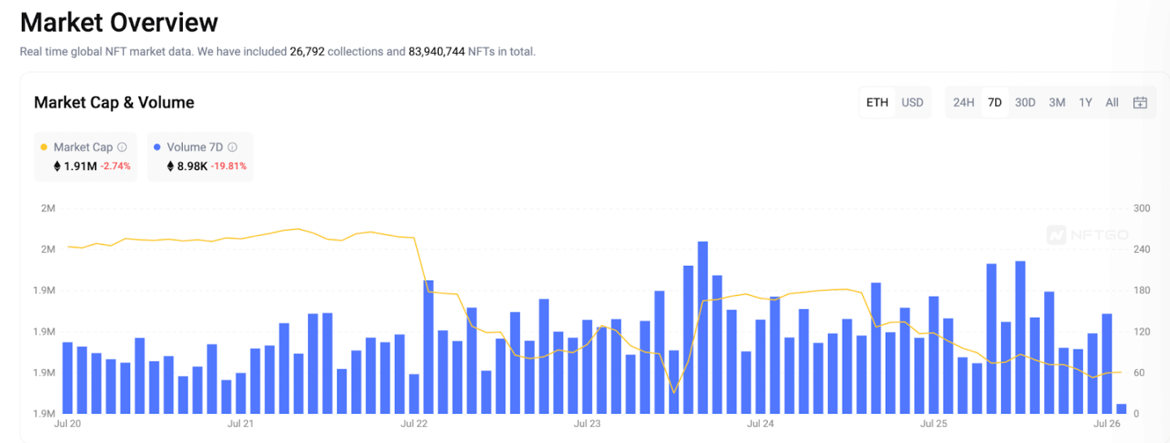Click the blue Volume 7D color dot
Viewport: 1170px width, 443px height.
coord(157,147)
